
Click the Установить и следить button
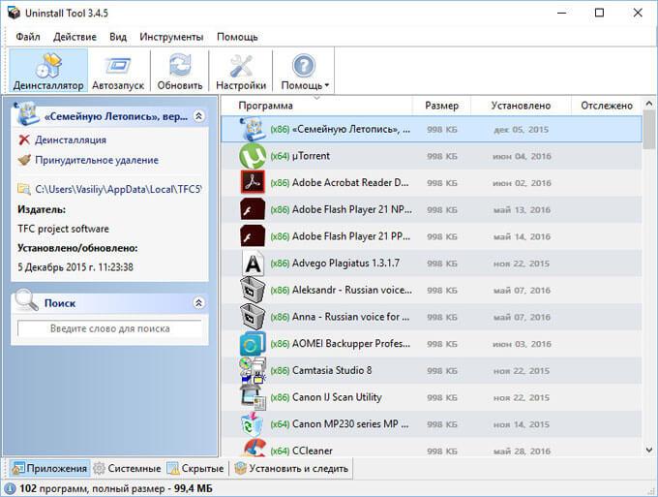coord(291,468)
